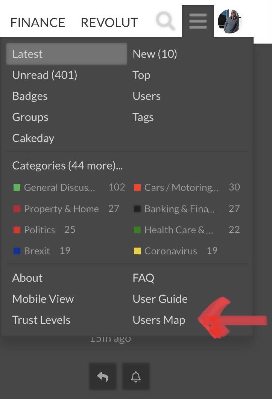Click the REVOLUT header link

tap(109, 23)
